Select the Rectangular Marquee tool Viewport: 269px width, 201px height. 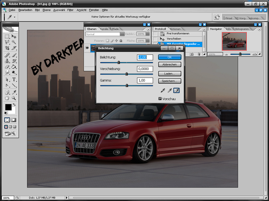coord(7,36)
